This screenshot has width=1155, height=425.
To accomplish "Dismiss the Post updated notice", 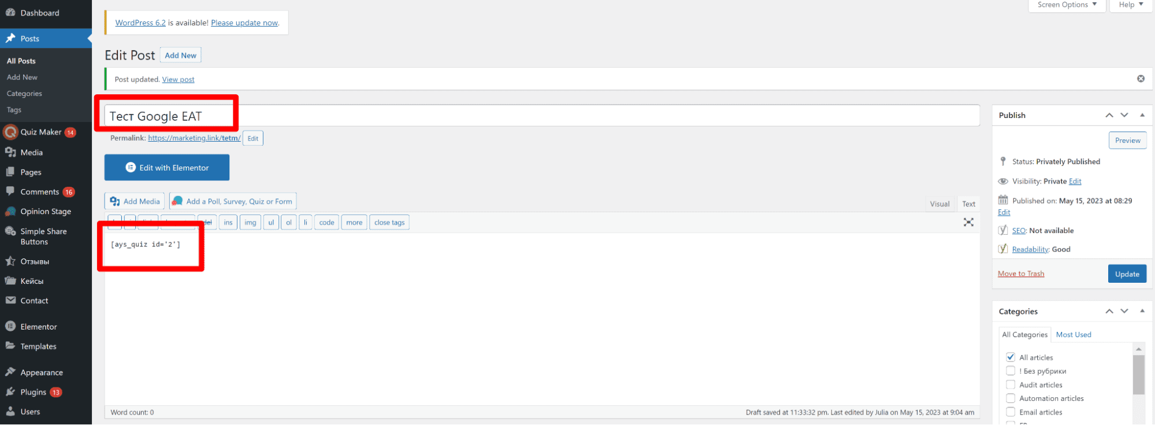I will point(1141,79).
